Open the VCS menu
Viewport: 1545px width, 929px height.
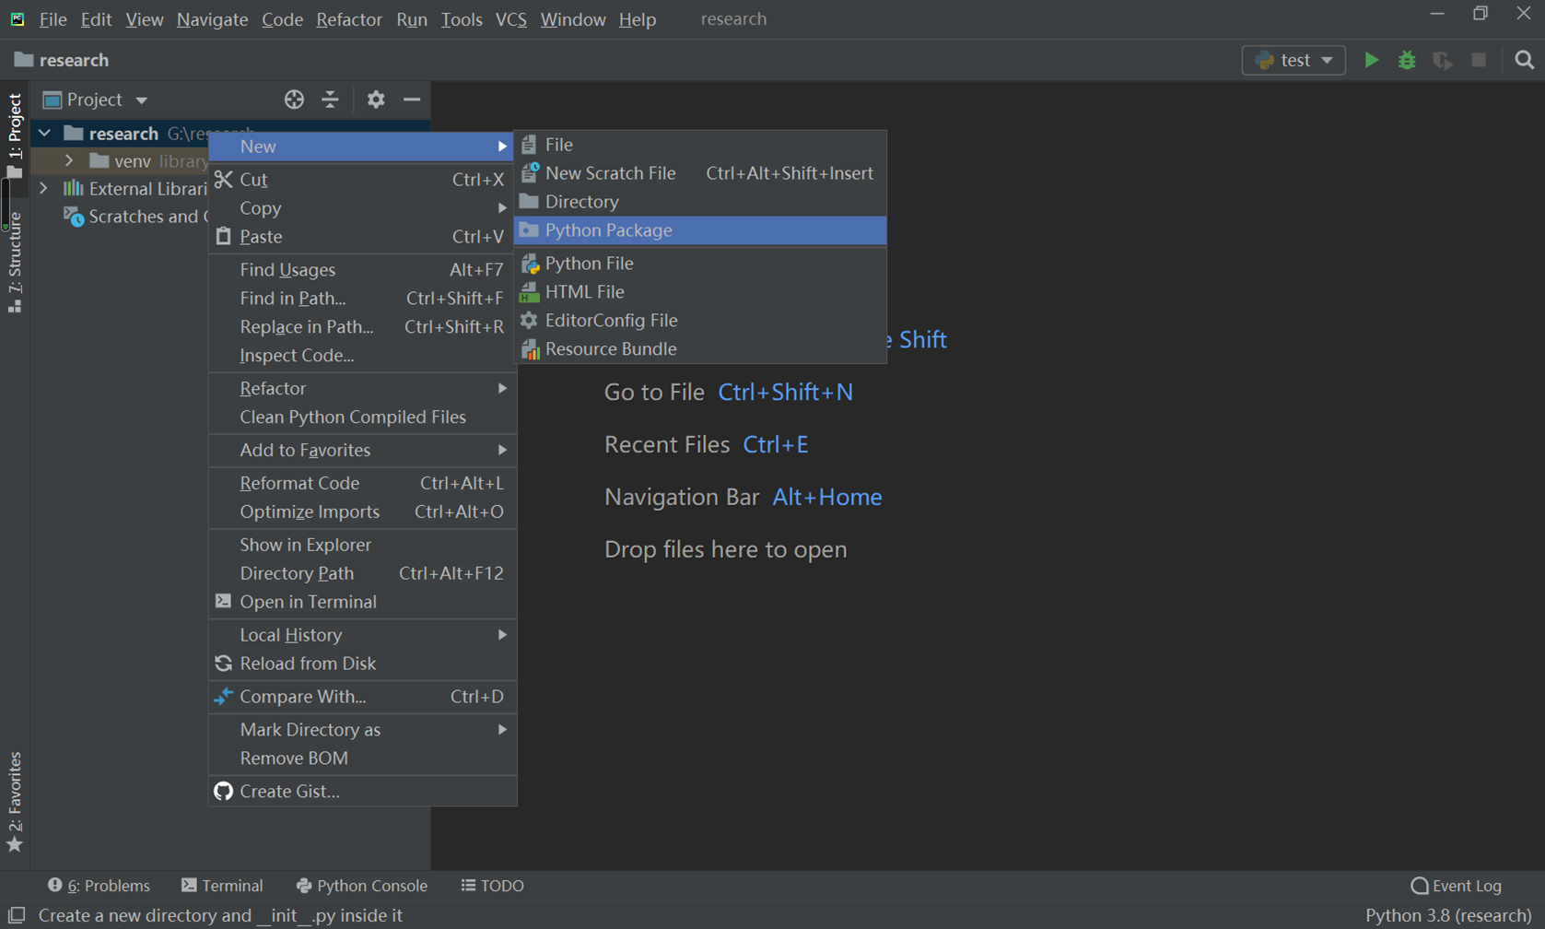511,19
